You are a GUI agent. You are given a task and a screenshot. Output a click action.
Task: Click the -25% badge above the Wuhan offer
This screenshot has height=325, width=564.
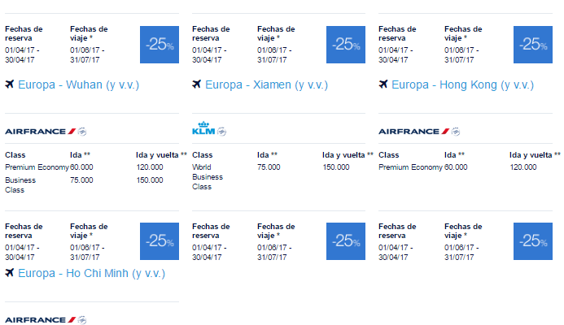(x=160, y=45)
